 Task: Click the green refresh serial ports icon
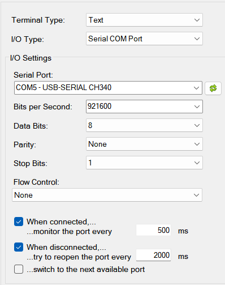pyautogui.click(x=213, y=88)
